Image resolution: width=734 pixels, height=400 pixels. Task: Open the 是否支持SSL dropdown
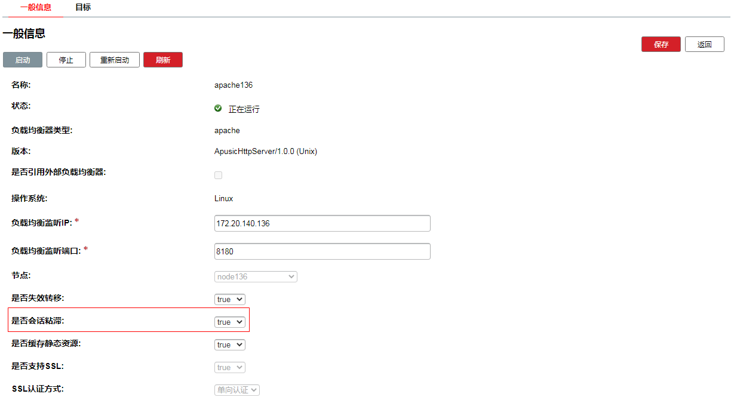[x=230, y=368]
